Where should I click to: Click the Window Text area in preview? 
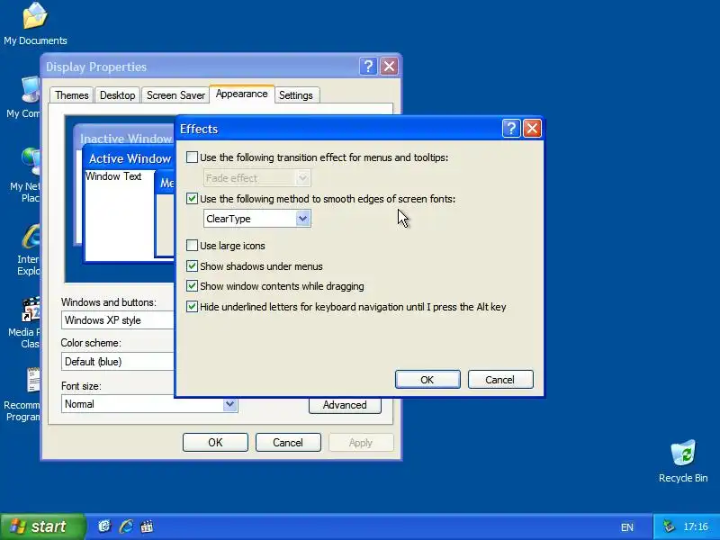[x=113, y=176]
